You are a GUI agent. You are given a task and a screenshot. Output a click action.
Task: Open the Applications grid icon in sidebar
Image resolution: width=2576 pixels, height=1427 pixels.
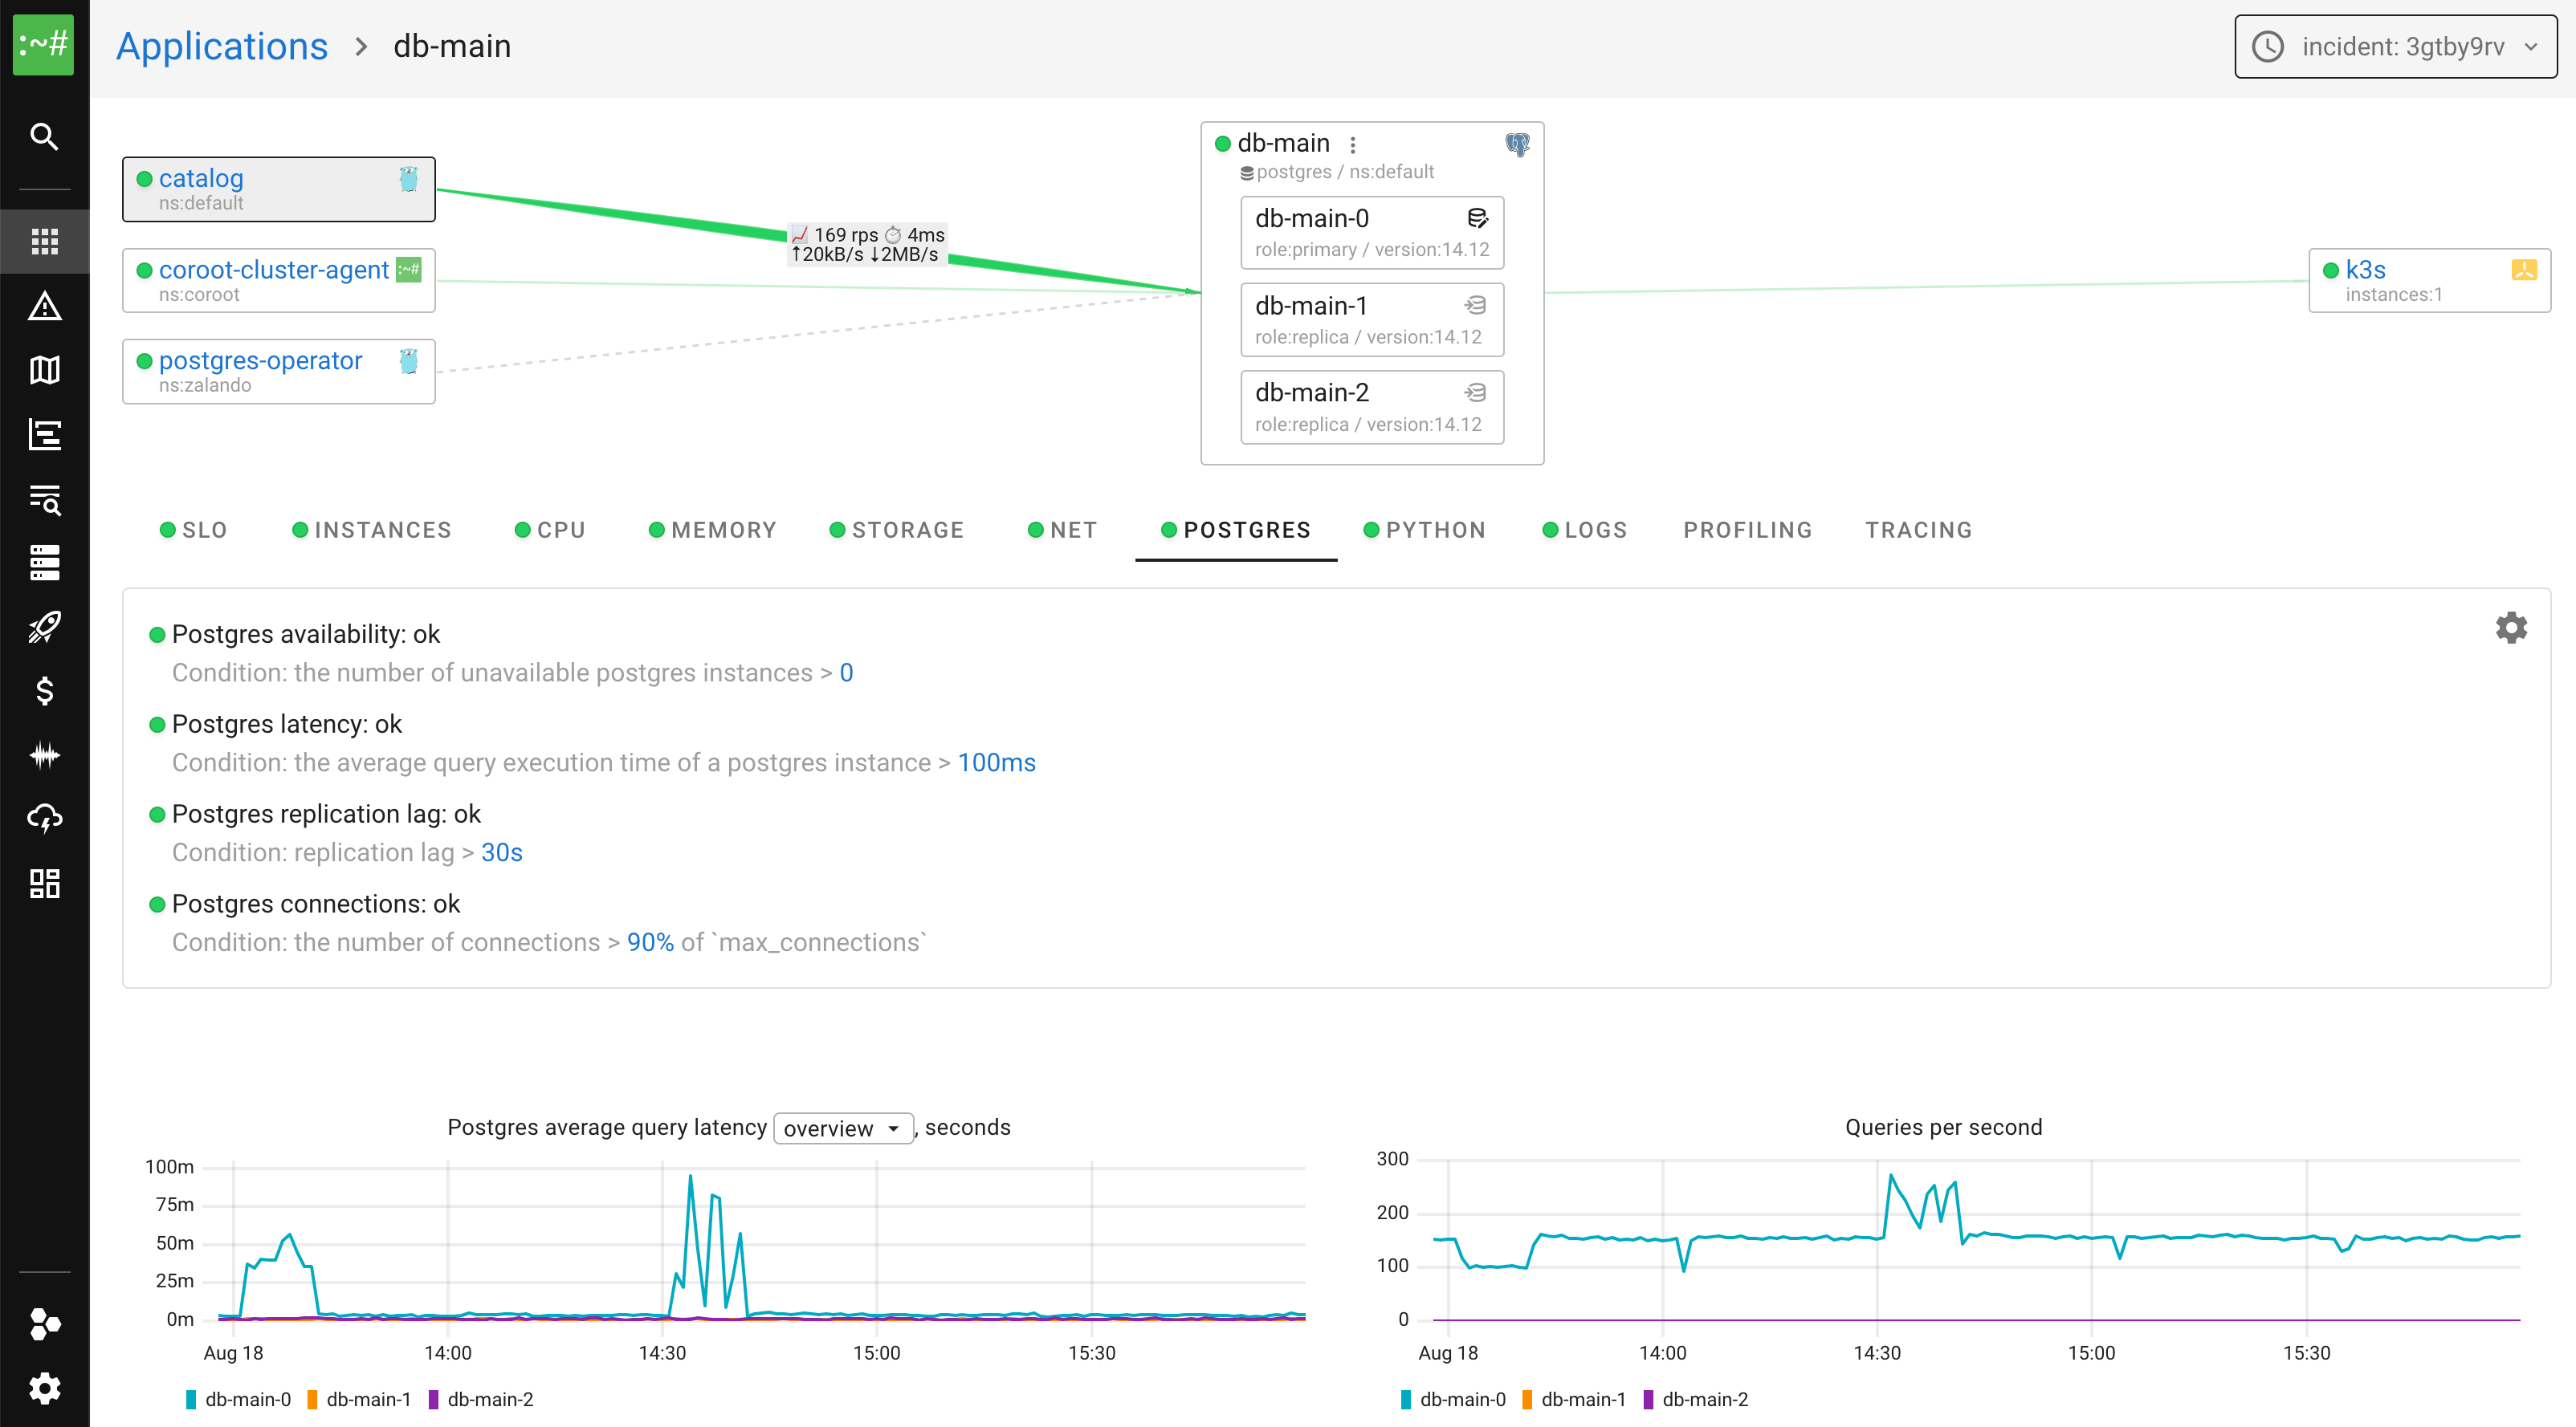(x=45, y=240)
